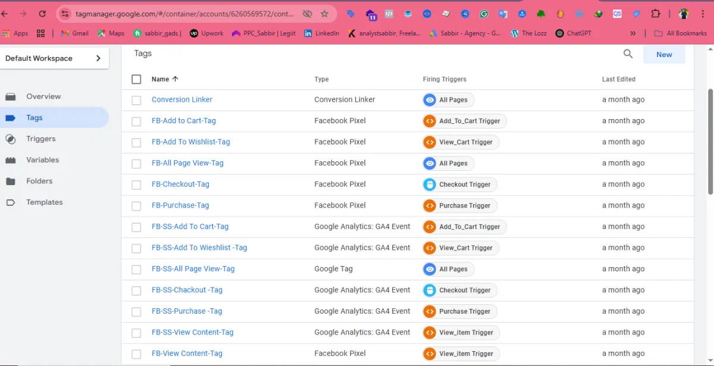Go to Overview in the sidebar

click(54, 96)
